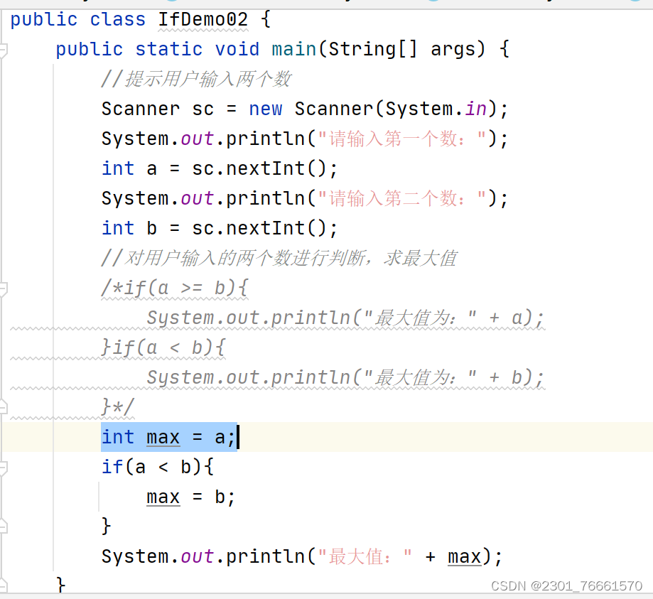653x599 pixels.
Task: Collapse the if(a < b) block fold marker
Action: [6, 467]
